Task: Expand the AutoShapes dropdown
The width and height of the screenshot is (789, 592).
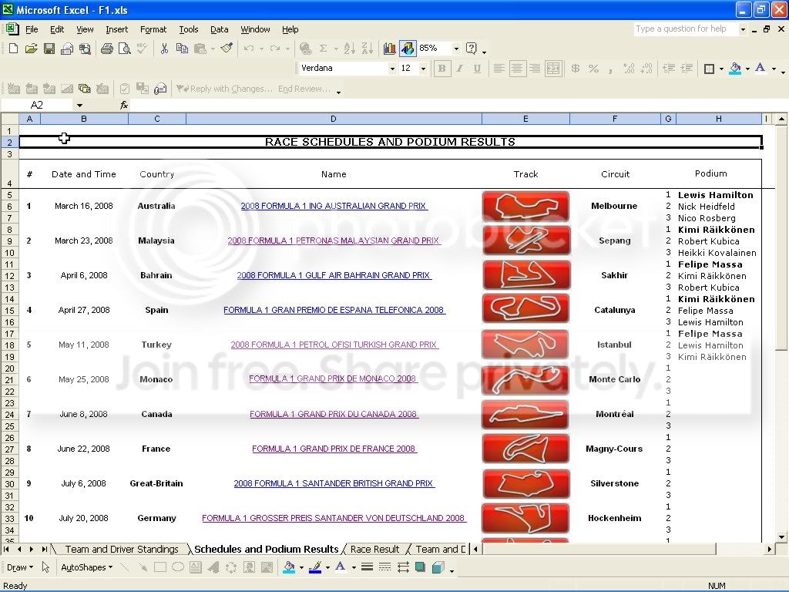Action: (86, 567)
